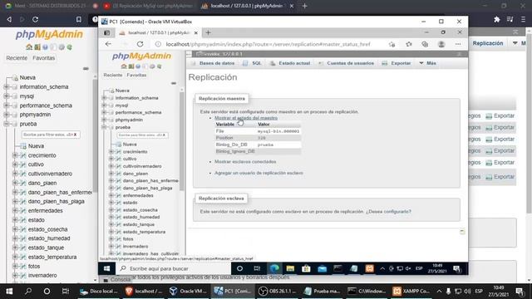Click the host Windows Start button
This screenshot has width=532, height=299.
(9, 292)
